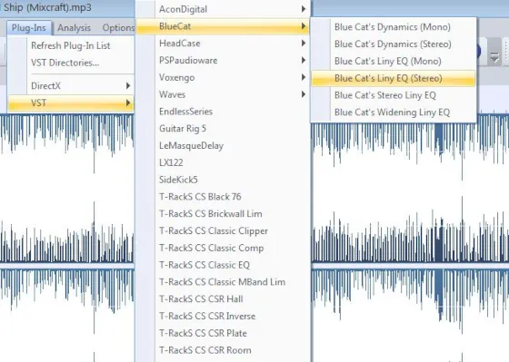
Task: Select the SideKick5 plug-in
Action: (223, 180)
